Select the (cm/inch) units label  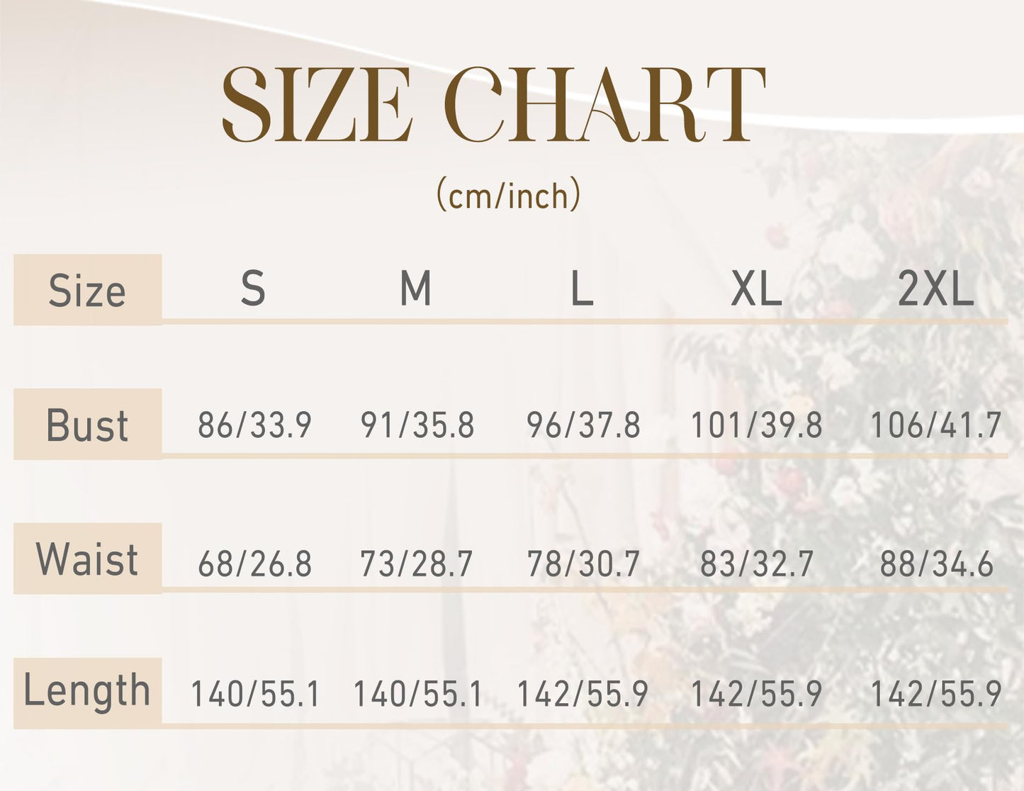508,194
